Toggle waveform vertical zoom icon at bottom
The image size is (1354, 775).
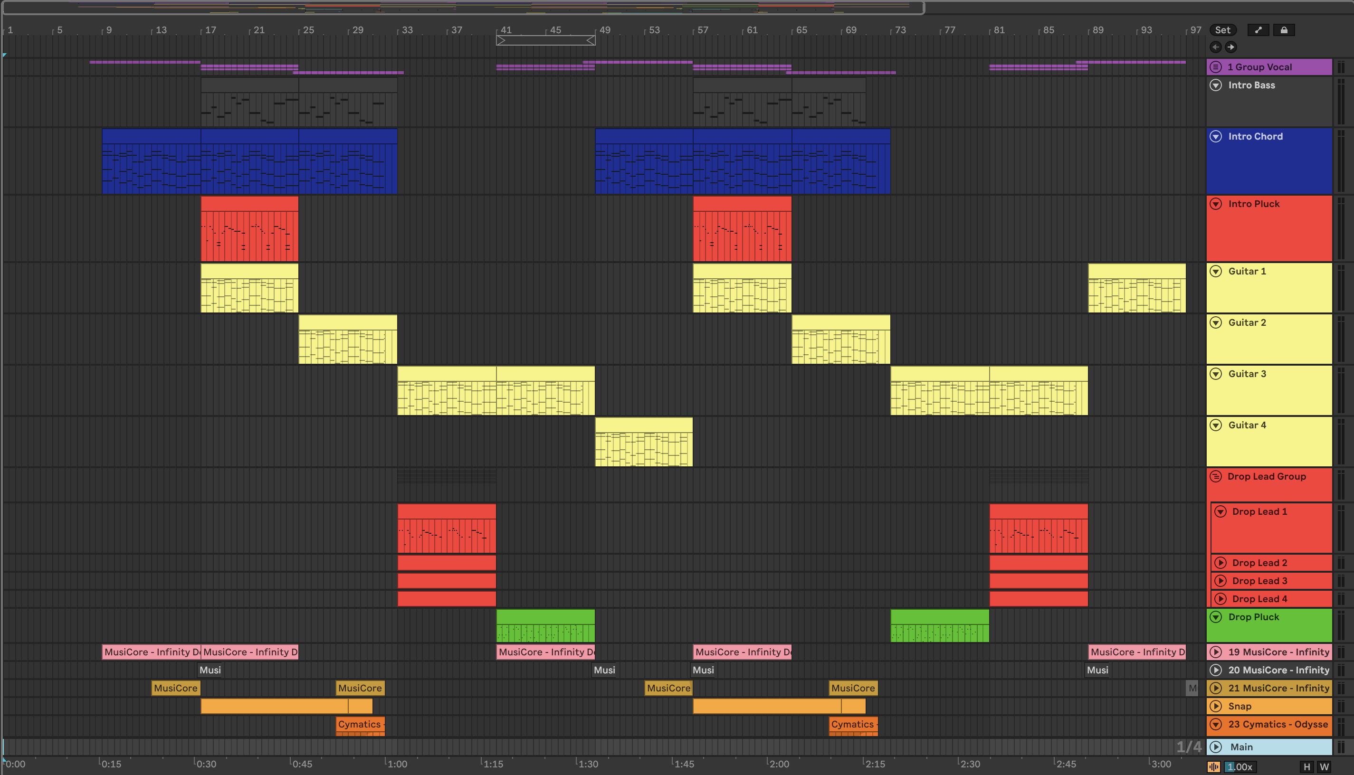tap(1214, 766)
